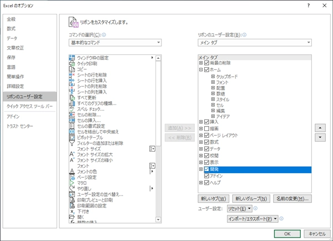Expand the クリップボード group
The width and height of the screenshot is (333, 241).
[x=213, y=76]
